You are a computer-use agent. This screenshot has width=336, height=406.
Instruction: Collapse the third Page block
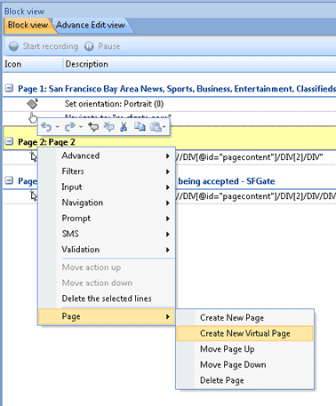click(x=10, y=180)
